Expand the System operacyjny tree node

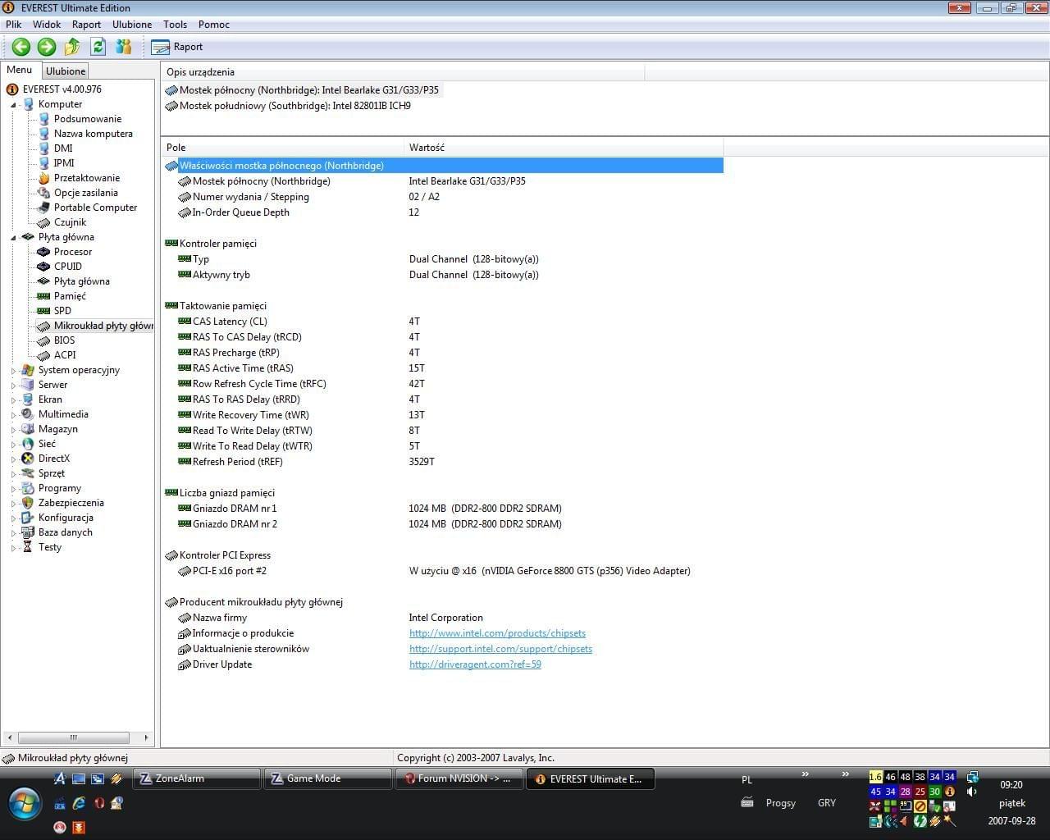point(13,371)
